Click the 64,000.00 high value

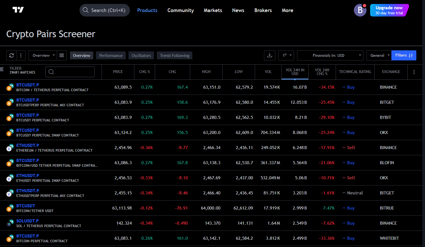click(x=211, y=208)
